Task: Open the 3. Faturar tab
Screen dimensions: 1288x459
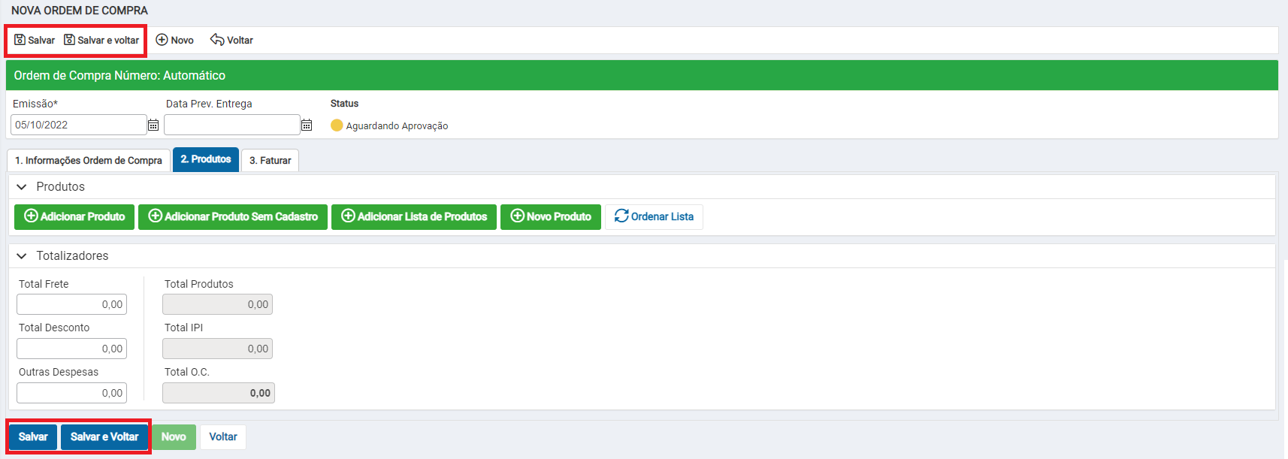Action: (271, 160)
